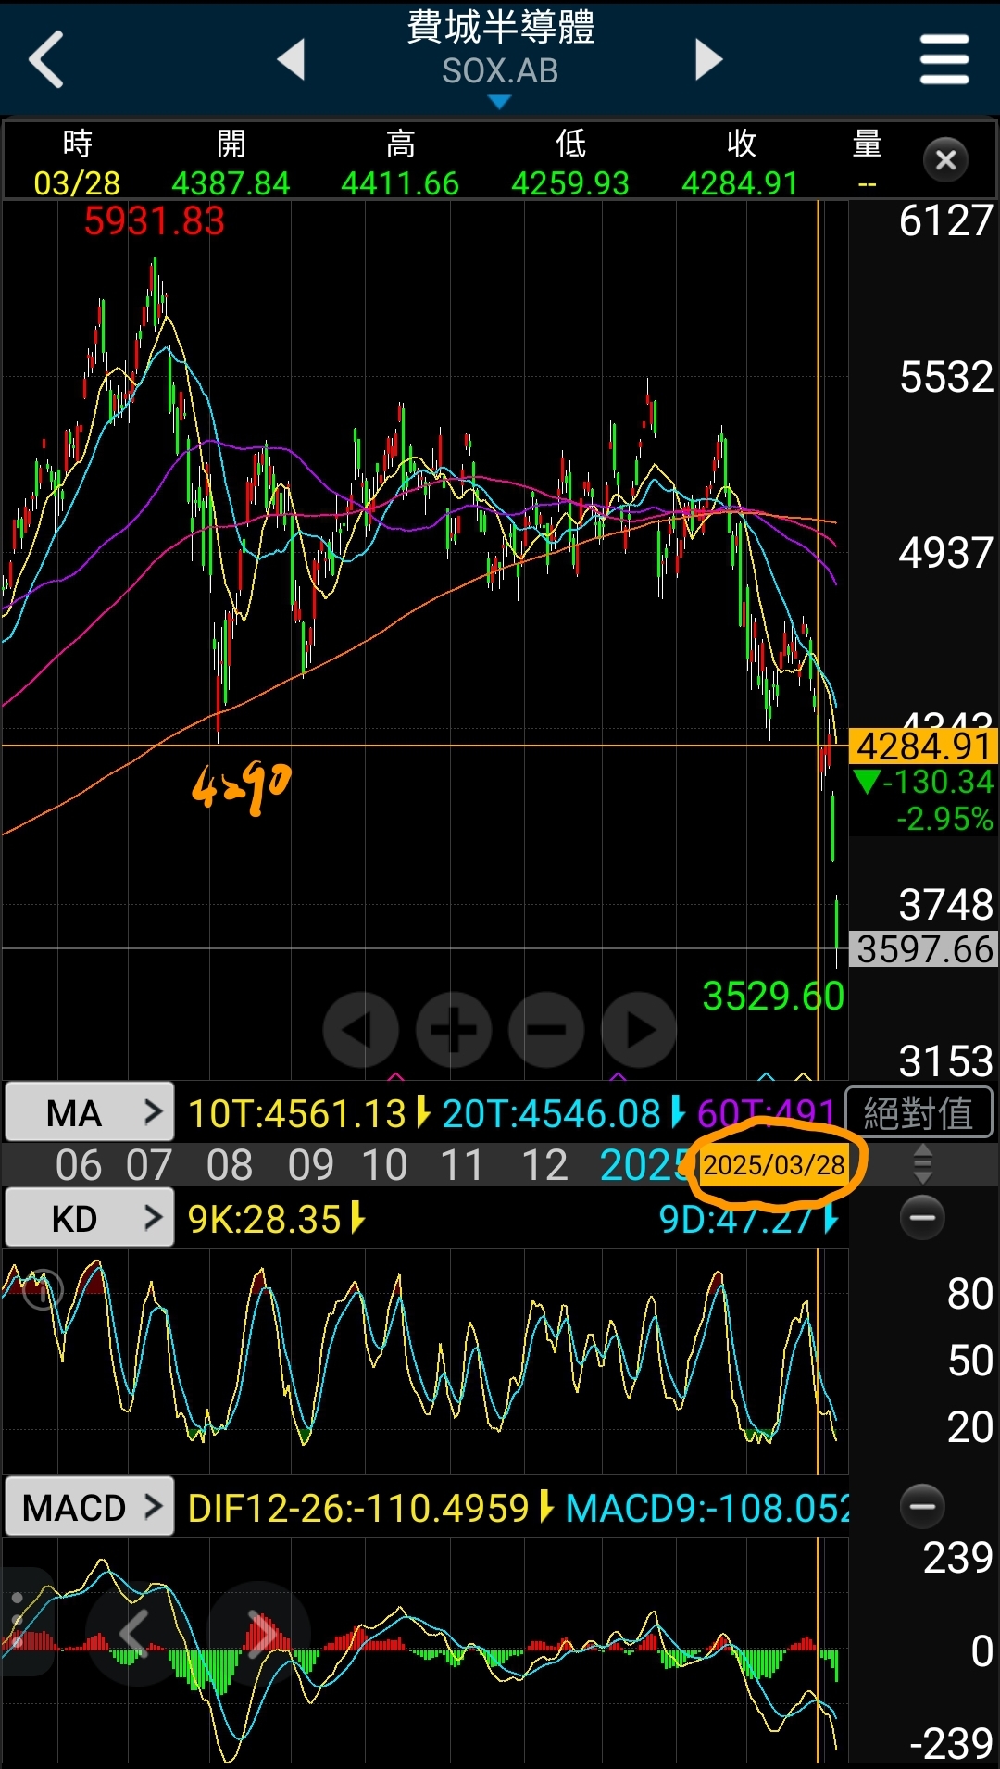
Task: Tap the 2025/03/28 date label
Action: point(774,1164)
